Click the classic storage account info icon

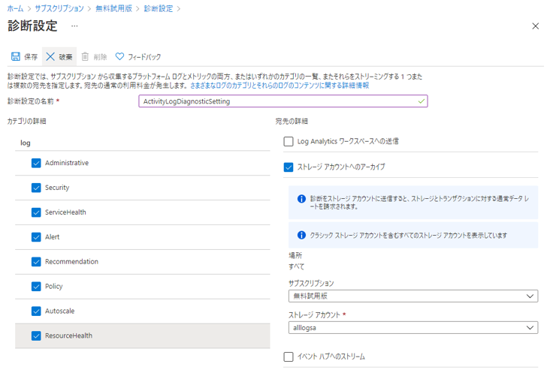(301, 235)
